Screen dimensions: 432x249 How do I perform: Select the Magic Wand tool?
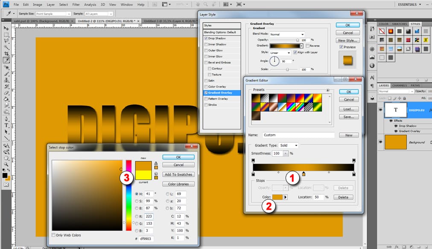pos(7,47)
